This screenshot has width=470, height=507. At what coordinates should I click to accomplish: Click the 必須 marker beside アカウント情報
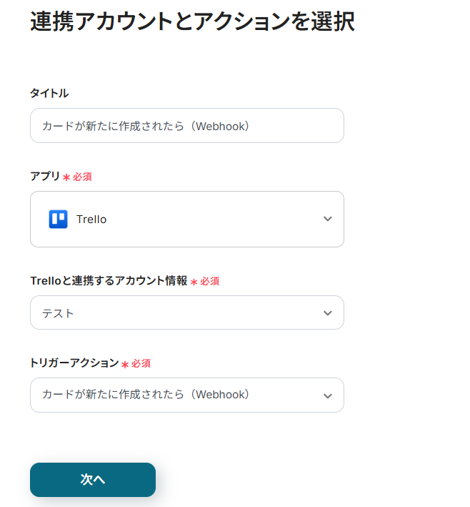tap(210, 282)
